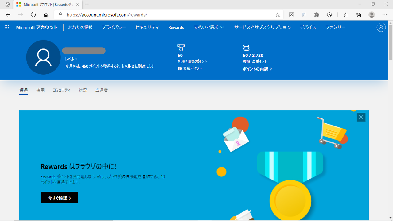
Task: Switch to the 使用 tab
Action: (x=41, y=90)
